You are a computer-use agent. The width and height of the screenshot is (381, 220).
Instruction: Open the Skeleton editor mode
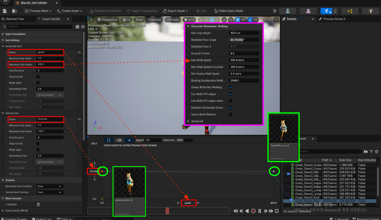(288, 11)
